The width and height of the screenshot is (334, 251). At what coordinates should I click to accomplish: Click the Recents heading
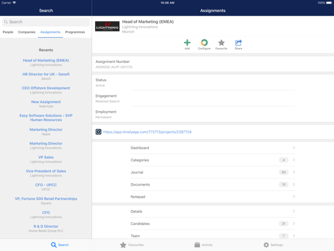46,50
